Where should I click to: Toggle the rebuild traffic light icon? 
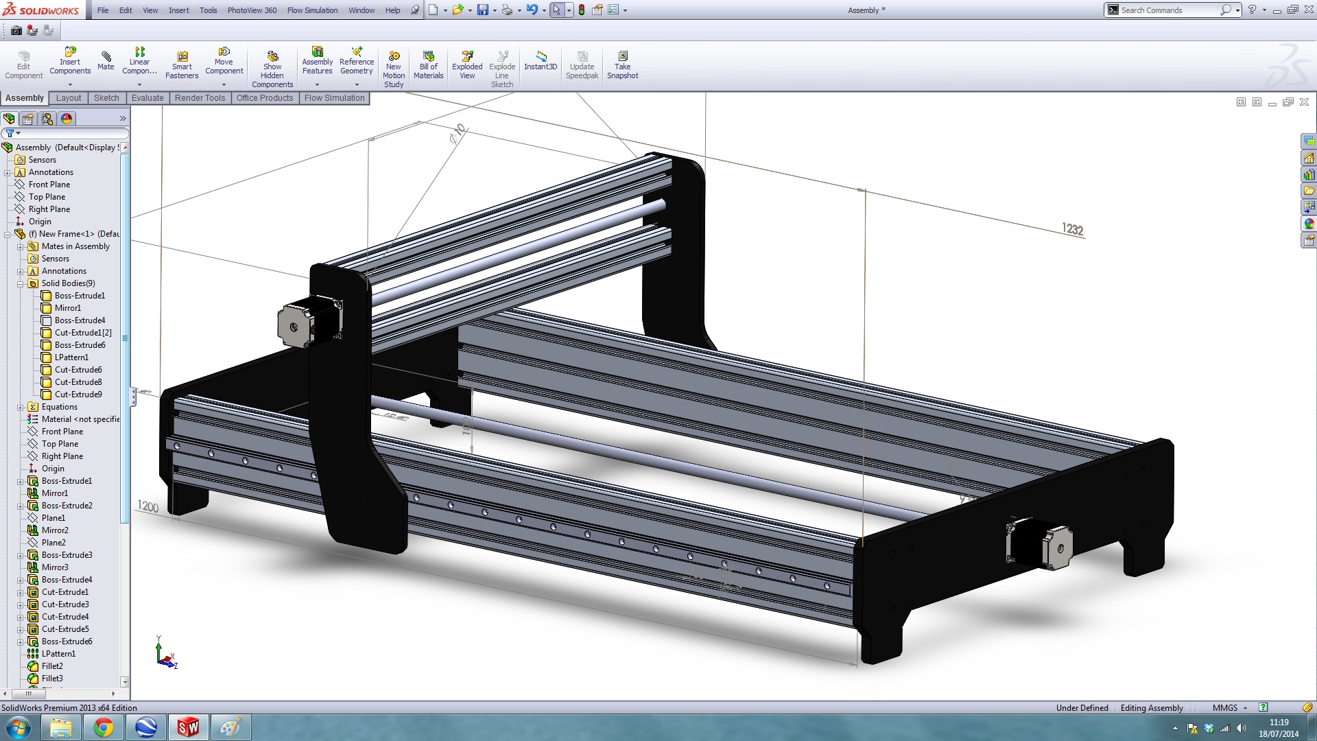(x=582, y=10)
